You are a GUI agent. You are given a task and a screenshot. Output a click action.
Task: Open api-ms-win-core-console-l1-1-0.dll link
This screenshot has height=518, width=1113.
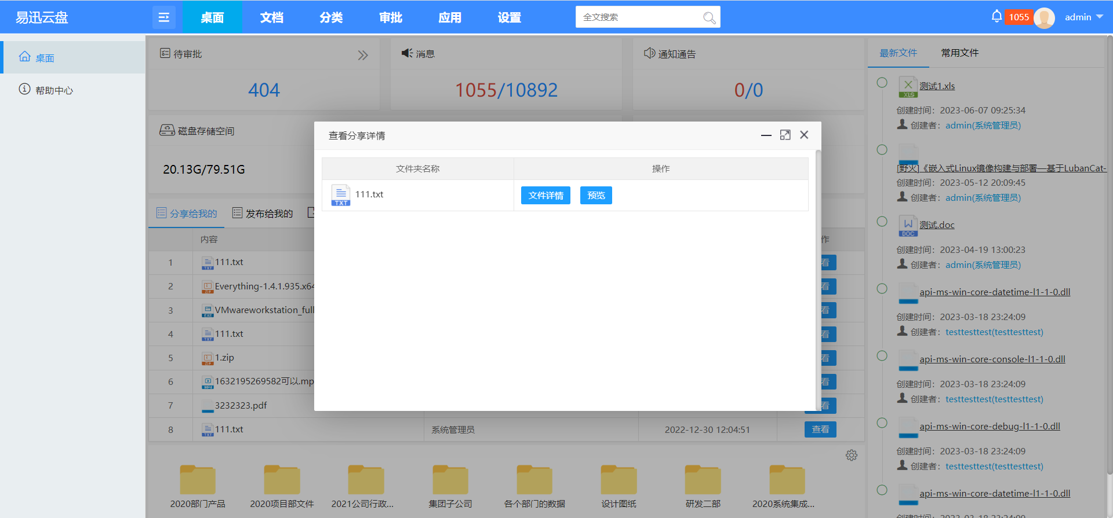point(992,359)
